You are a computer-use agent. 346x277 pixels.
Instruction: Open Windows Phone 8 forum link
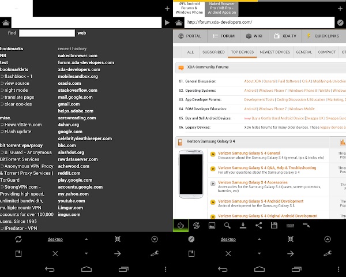click(x=303, y=91)
